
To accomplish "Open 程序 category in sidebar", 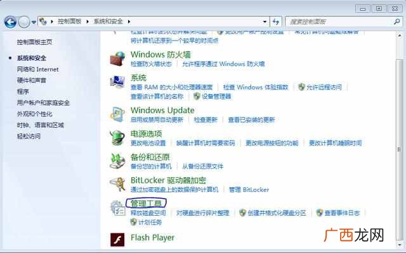I will pyautogui.click(x=23, y=92).
